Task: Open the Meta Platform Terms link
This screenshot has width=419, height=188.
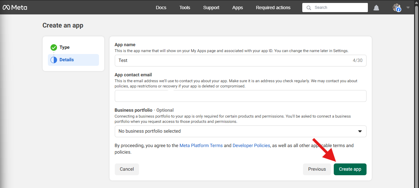Action: click(x=201, y=145)
